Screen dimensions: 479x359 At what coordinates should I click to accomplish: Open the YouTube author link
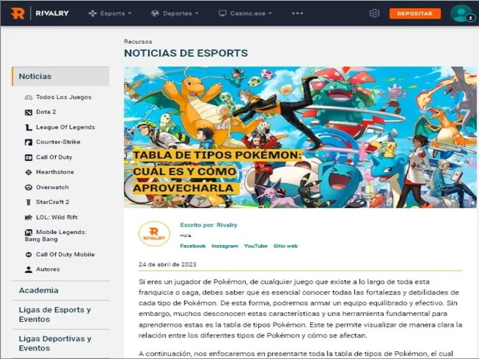(x=256, y=246)
